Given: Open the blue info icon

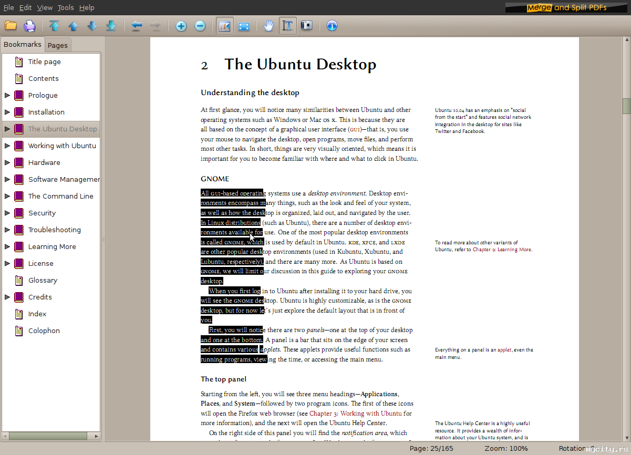Looking at the screenshot, I should [332, 25].
